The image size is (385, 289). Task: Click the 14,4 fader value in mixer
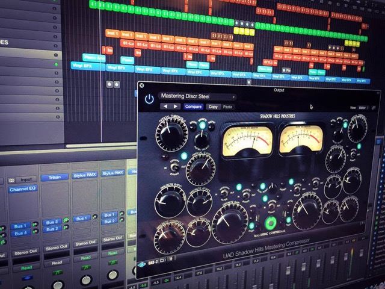tap(178, 278)
